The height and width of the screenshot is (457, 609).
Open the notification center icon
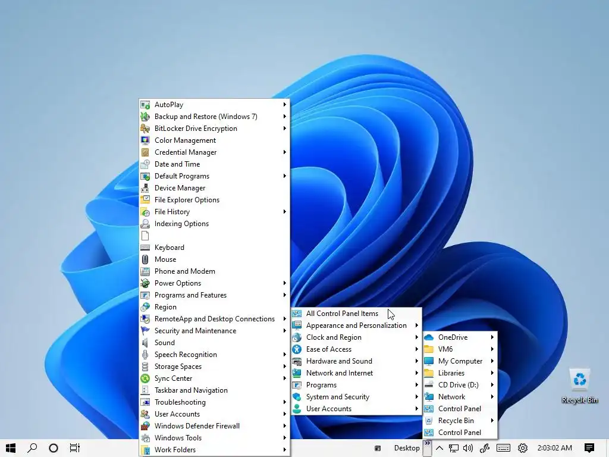coord(589,448)
